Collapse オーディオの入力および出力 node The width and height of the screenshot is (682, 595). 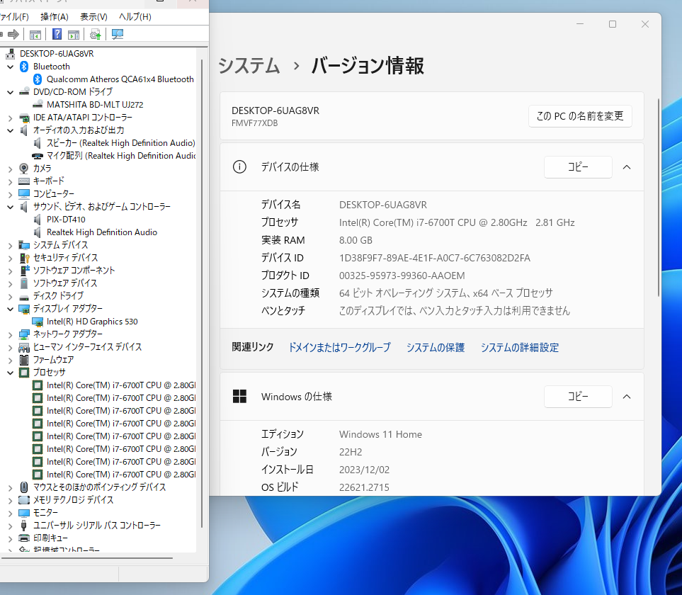pyautogui.click(x=11, y=130)
